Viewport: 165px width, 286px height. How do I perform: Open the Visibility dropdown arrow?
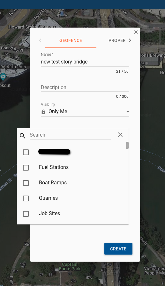(128, 112)
